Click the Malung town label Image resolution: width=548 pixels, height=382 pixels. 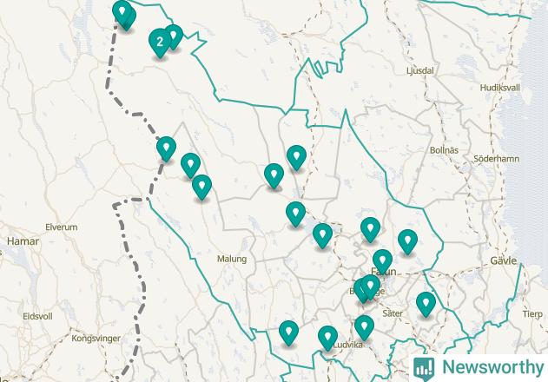[x=232, y=259]
